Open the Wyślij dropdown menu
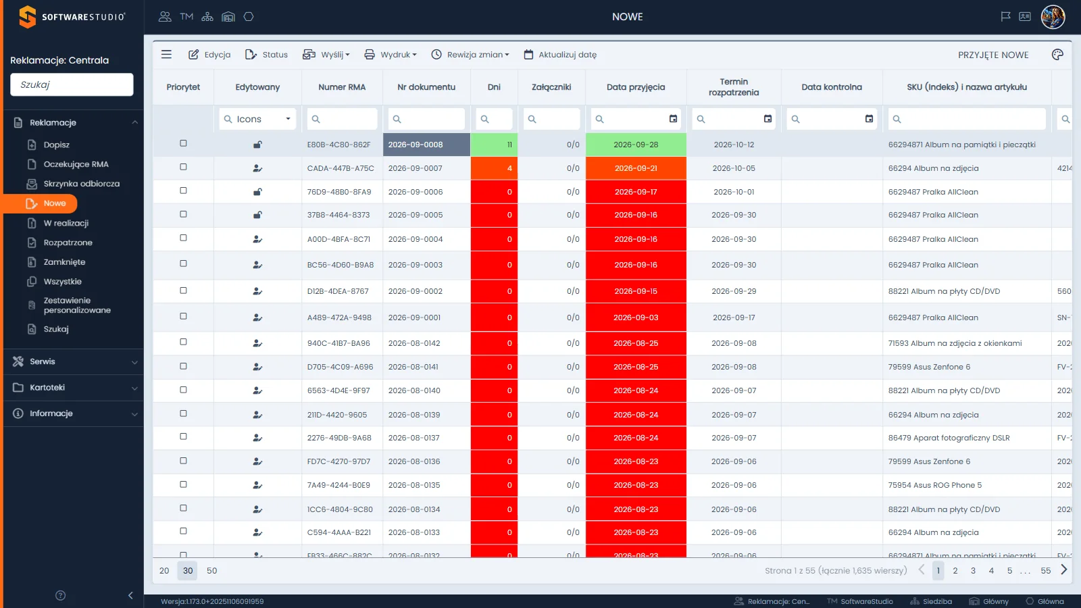This screenshot has height=608, width=1081. (x=326, y=55)
